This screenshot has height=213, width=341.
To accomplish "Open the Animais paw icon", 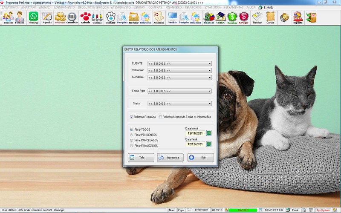I will 86,17.
